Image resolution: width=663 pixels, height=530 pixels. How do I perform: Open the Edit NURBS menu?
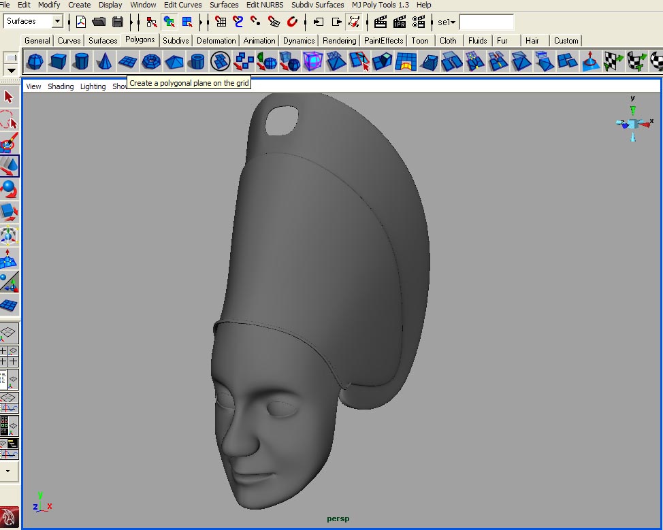click(265, 5)
